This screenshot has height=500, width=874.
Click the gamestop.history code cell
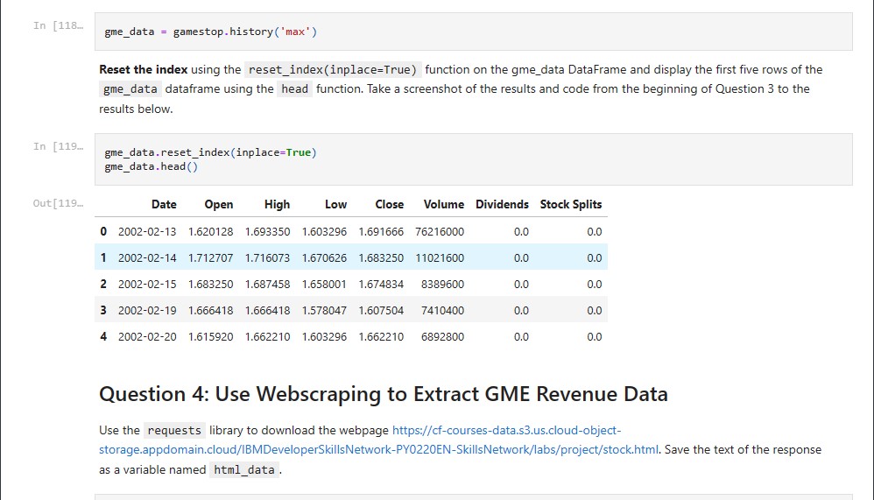(473, 32)
